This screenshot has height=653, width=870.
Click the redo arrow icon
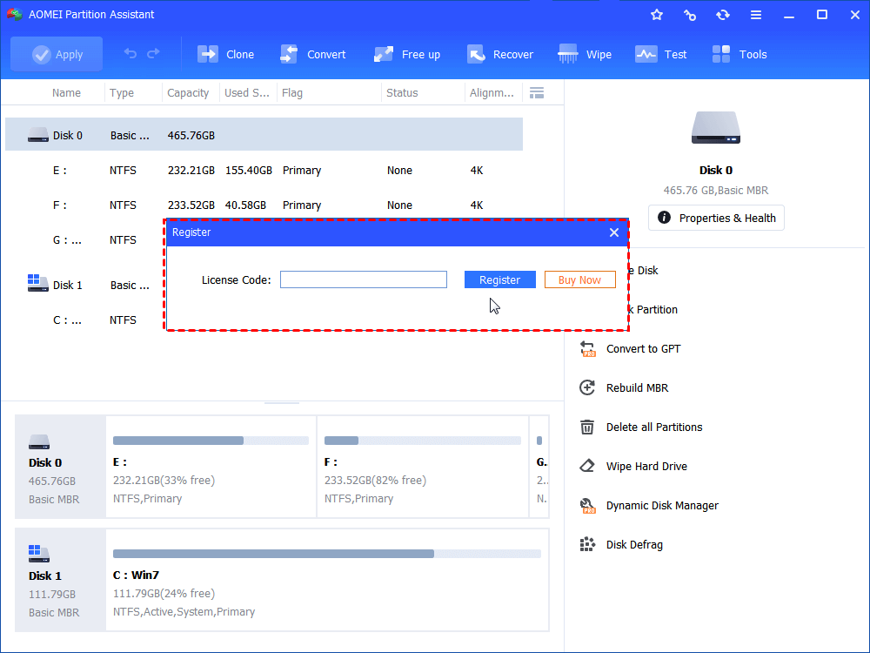[153, 54]
